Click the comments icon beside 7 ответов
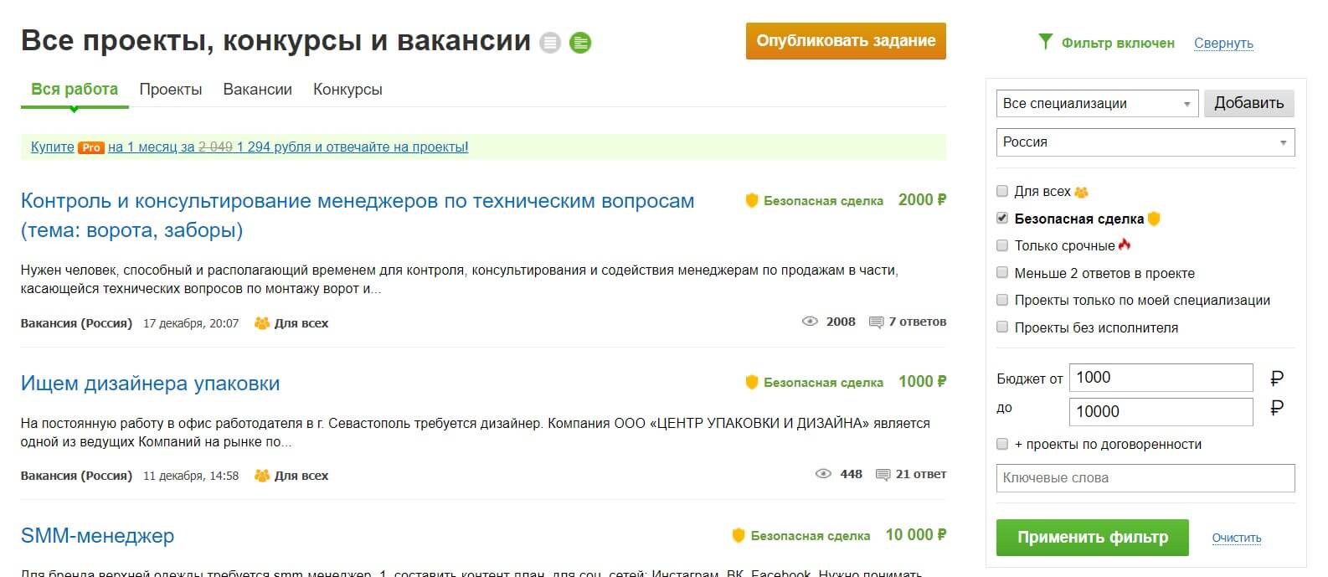Screen dimensions: 1328x577 [x=877, y=322]
